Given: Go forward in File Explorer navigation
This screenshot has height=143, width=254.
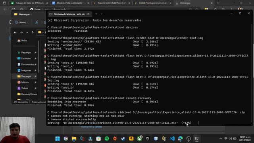Looking at the screenshot, I should click(21, 33).
